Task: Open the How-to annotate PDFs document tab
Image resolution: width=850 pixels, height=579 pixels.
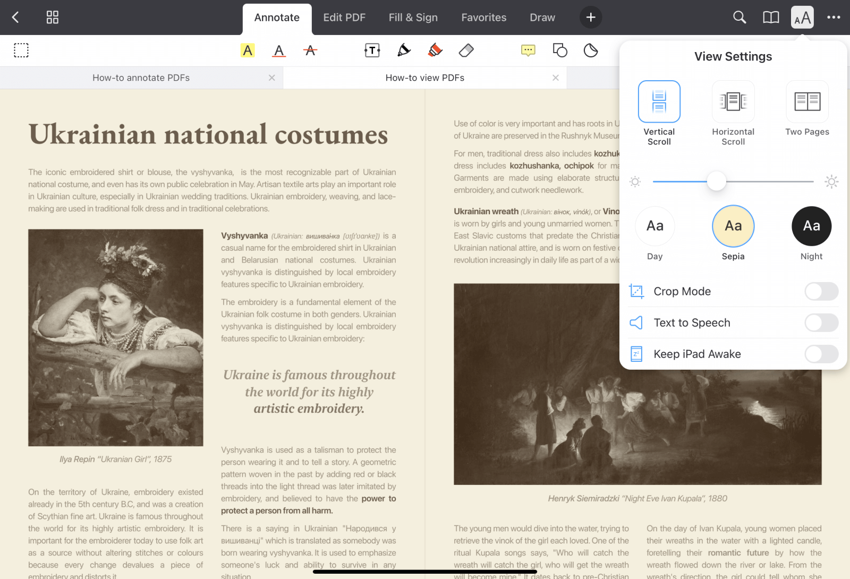Action: point(141,78)
